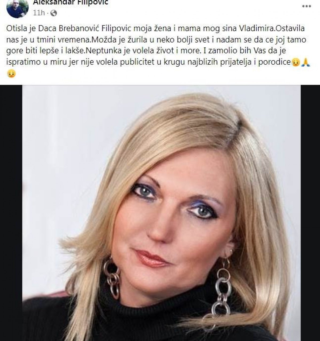The image size is (320, 341).
Task: Open Aleksandar Filipovic's profile via his name
Action: click(x=71, y=3)
